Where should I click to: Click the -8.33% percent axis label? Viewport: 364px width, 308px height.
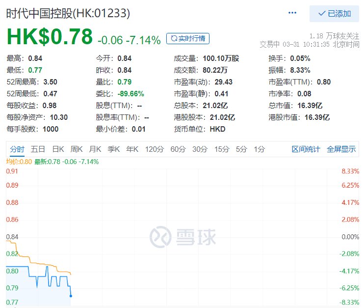[x=349, y=303]
